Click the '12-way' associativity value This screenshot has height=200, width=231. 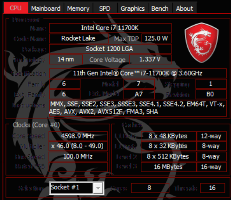coord(211,136)
